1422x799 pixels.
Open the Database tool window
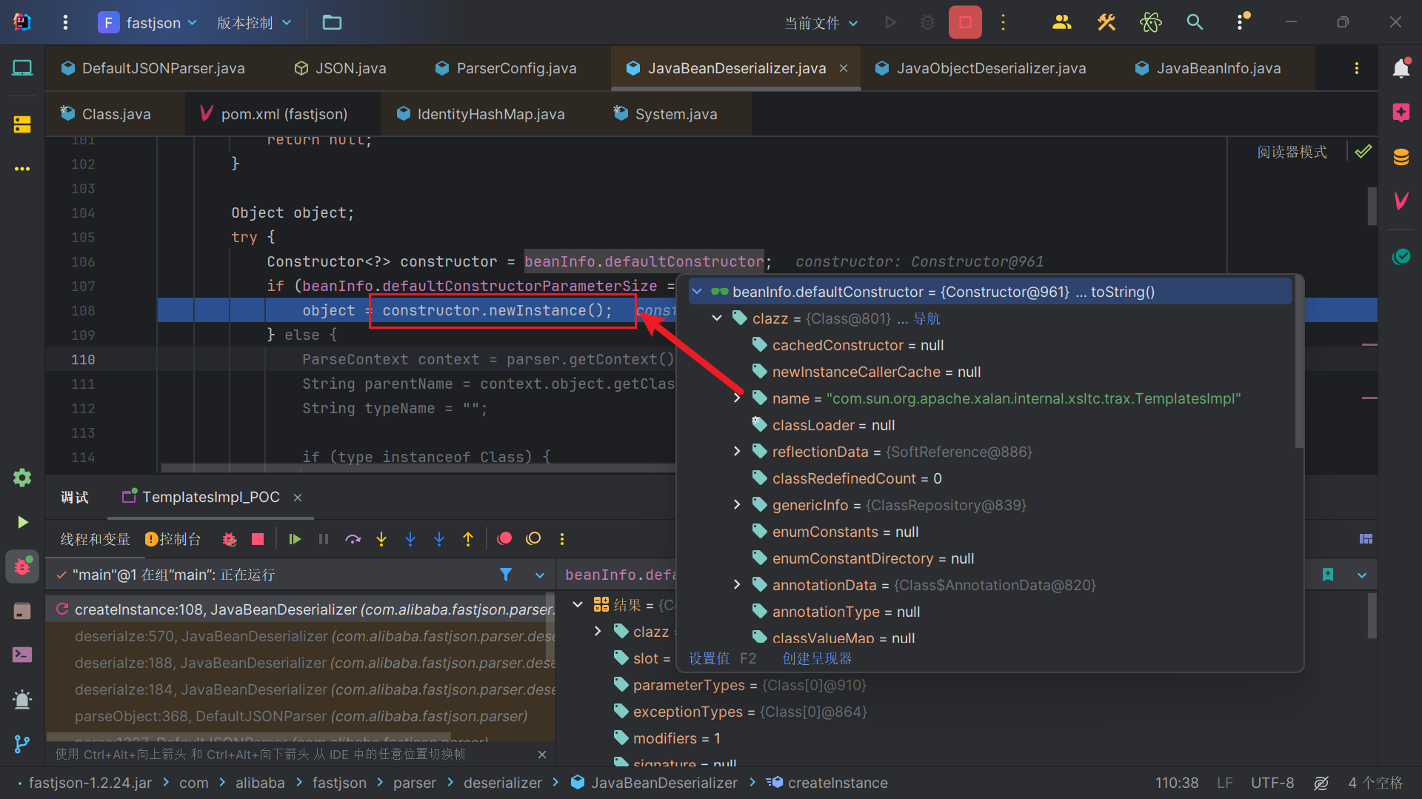click(1401, 157)
